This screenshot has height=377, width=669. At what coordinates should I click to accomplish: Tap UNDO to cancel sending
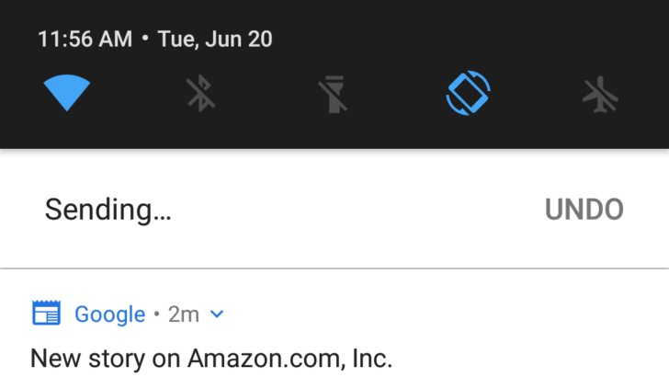[x=584, y=210]
